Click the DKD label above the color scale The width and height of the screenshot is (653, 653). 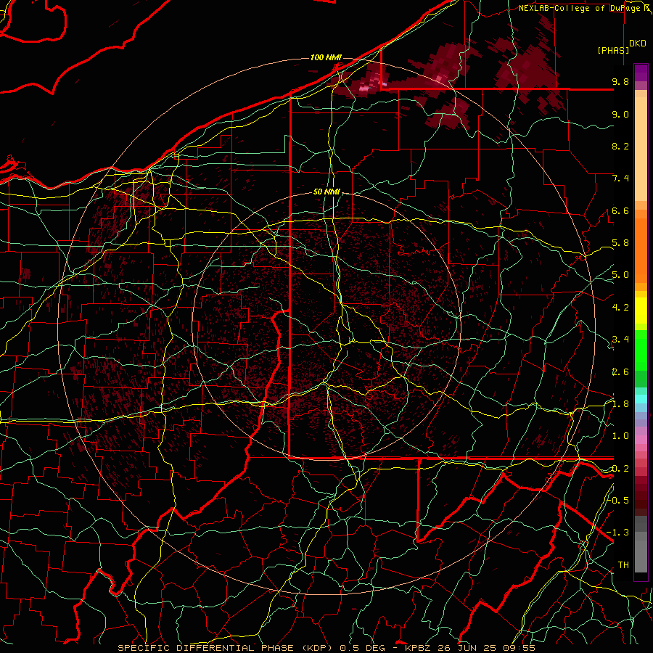(638, 44)
